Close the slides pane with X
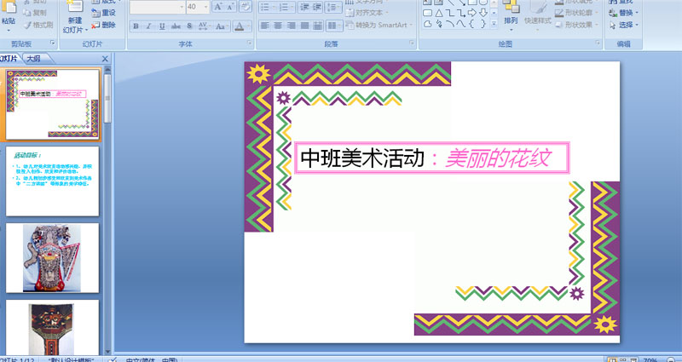Screen dimensions: 682x362 [x=105, y=59]
